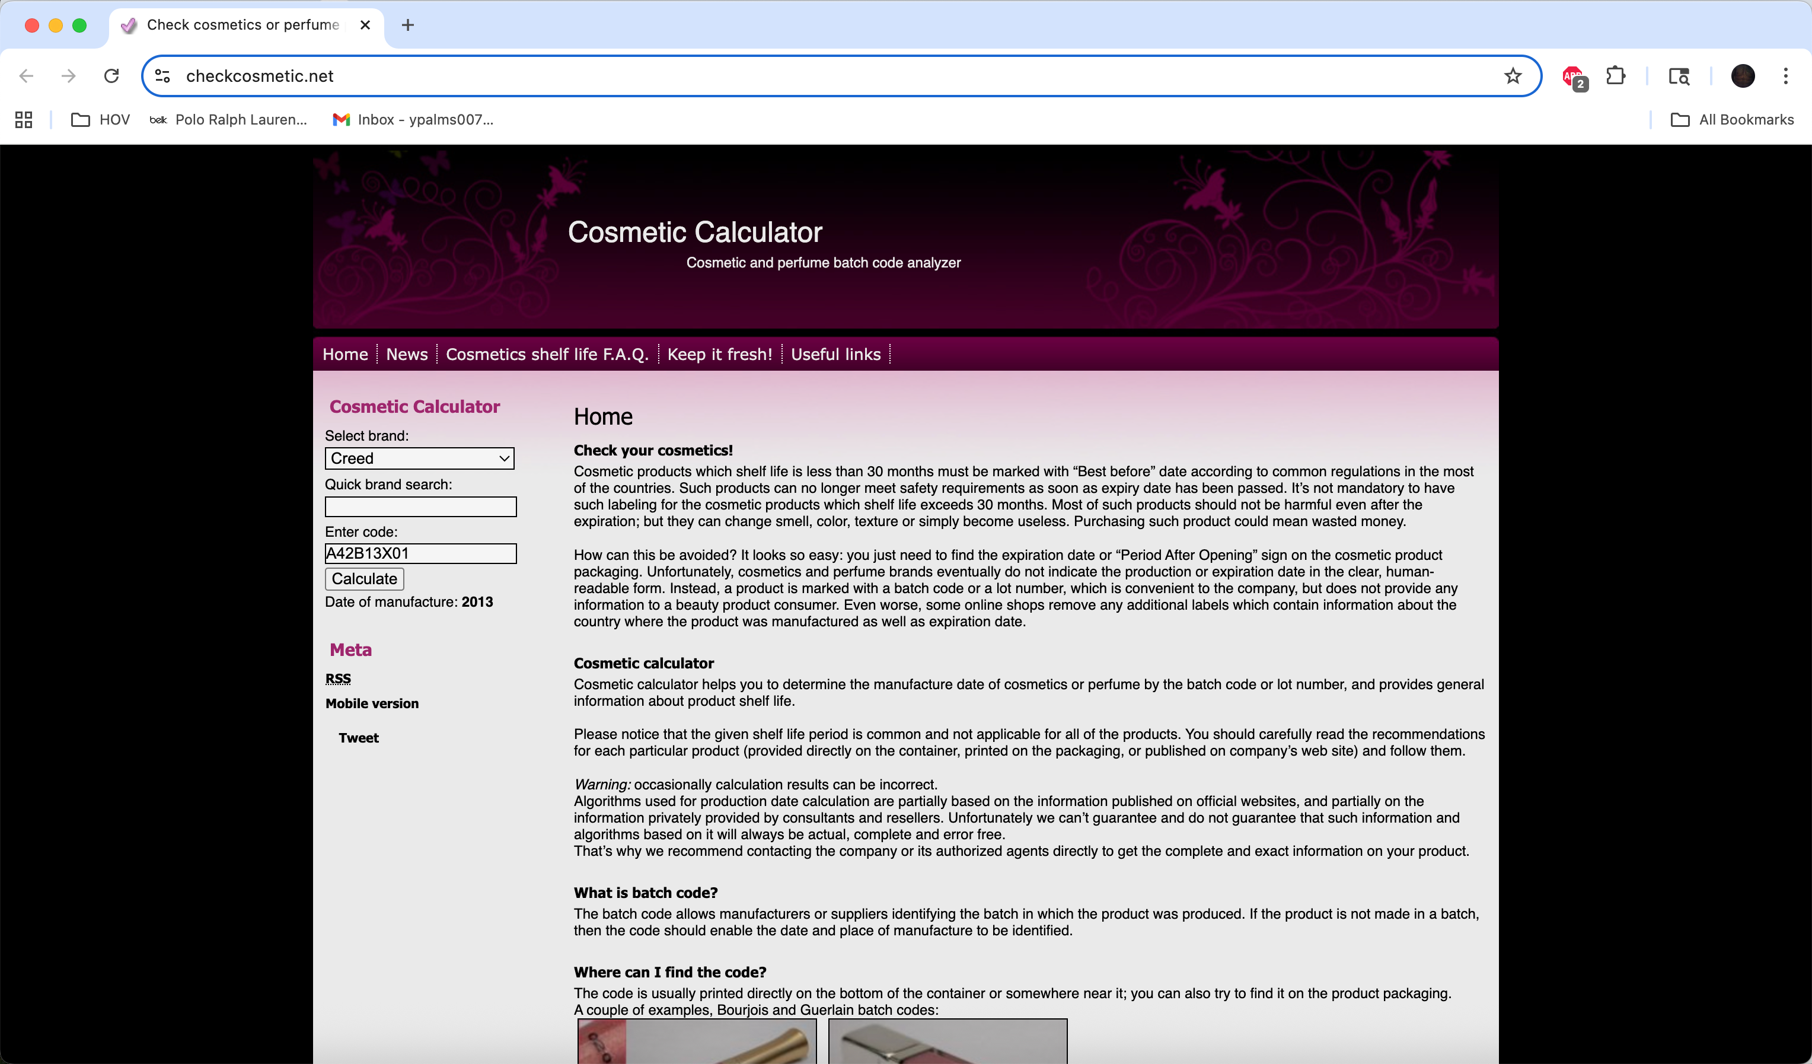Open the Chrome three-dot menu
The image size is (1812, 1064).
[x=1785, y=75]
